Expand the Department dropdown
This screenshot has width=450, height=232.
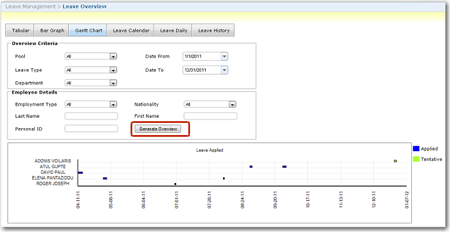point(113,83)
